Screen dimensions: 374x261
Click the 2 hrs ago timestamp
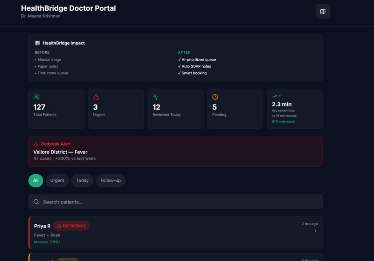point(310,224)
